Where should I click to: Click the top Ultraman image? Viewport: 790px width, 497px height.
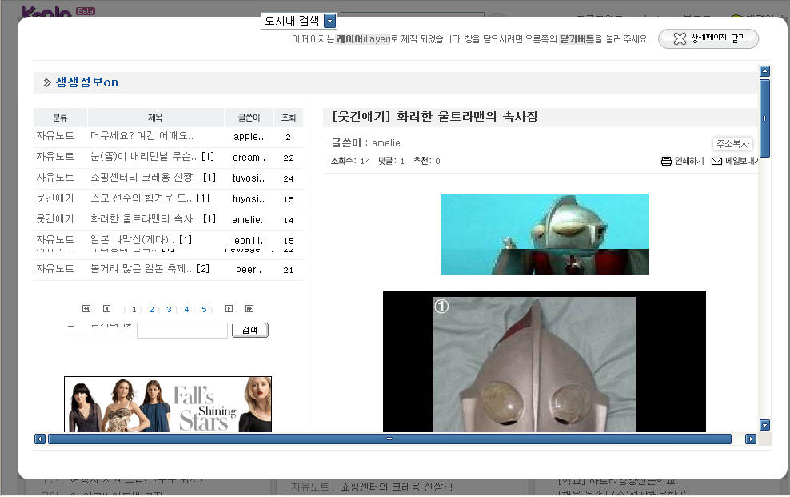(x=545, y=234)
